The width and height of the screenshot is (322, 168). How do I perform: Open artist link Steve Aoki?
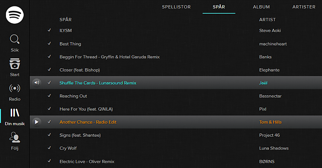tap(270, 31)
